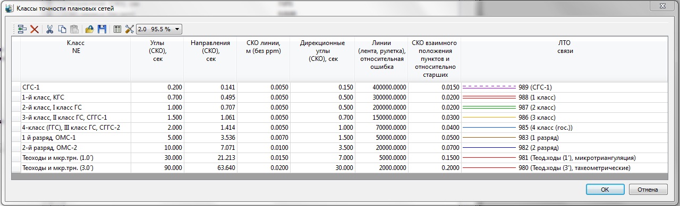680x206 pixels.
Task: Open file using the folder icon
Action: tap(90, 29)
